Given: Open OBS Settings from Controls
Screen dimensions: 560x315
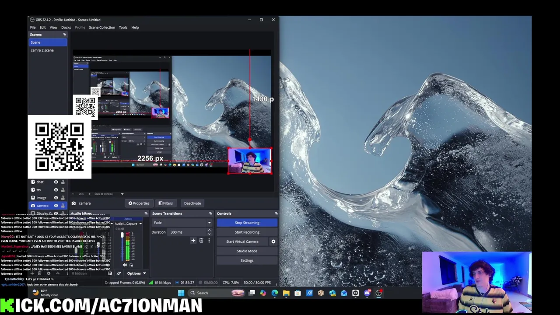Looking at the screenshot, I should (247, 261).
